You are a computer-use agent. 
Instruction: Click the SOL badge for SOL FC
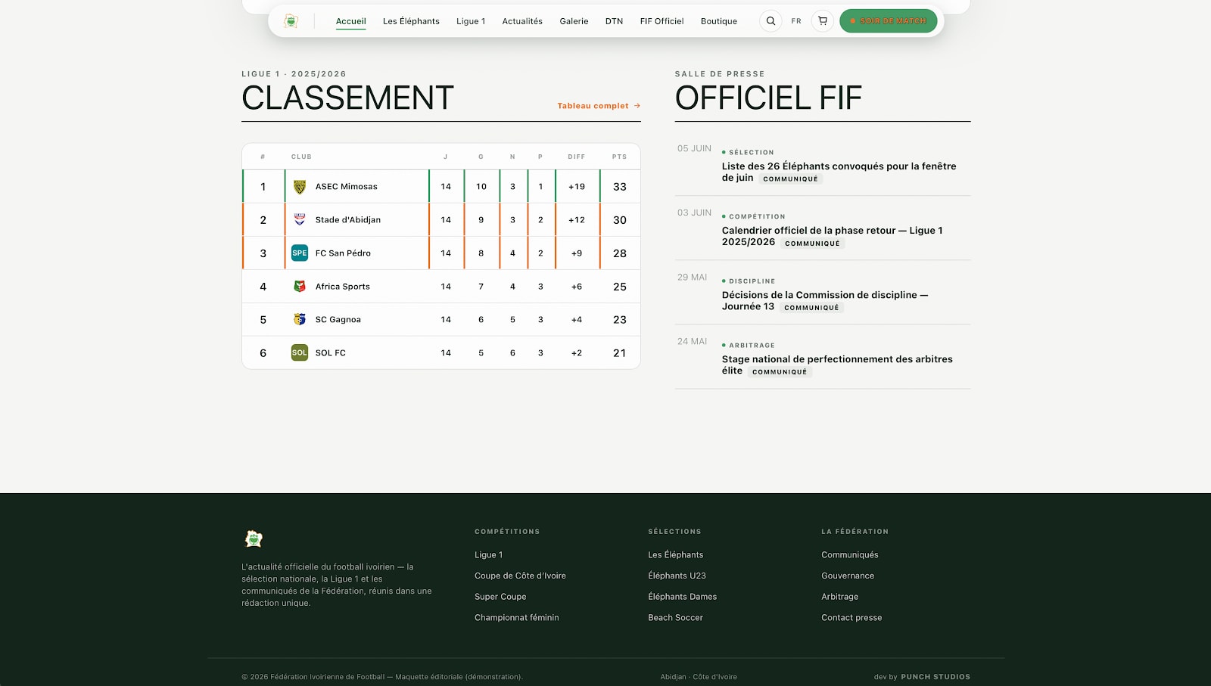point(300,353)
